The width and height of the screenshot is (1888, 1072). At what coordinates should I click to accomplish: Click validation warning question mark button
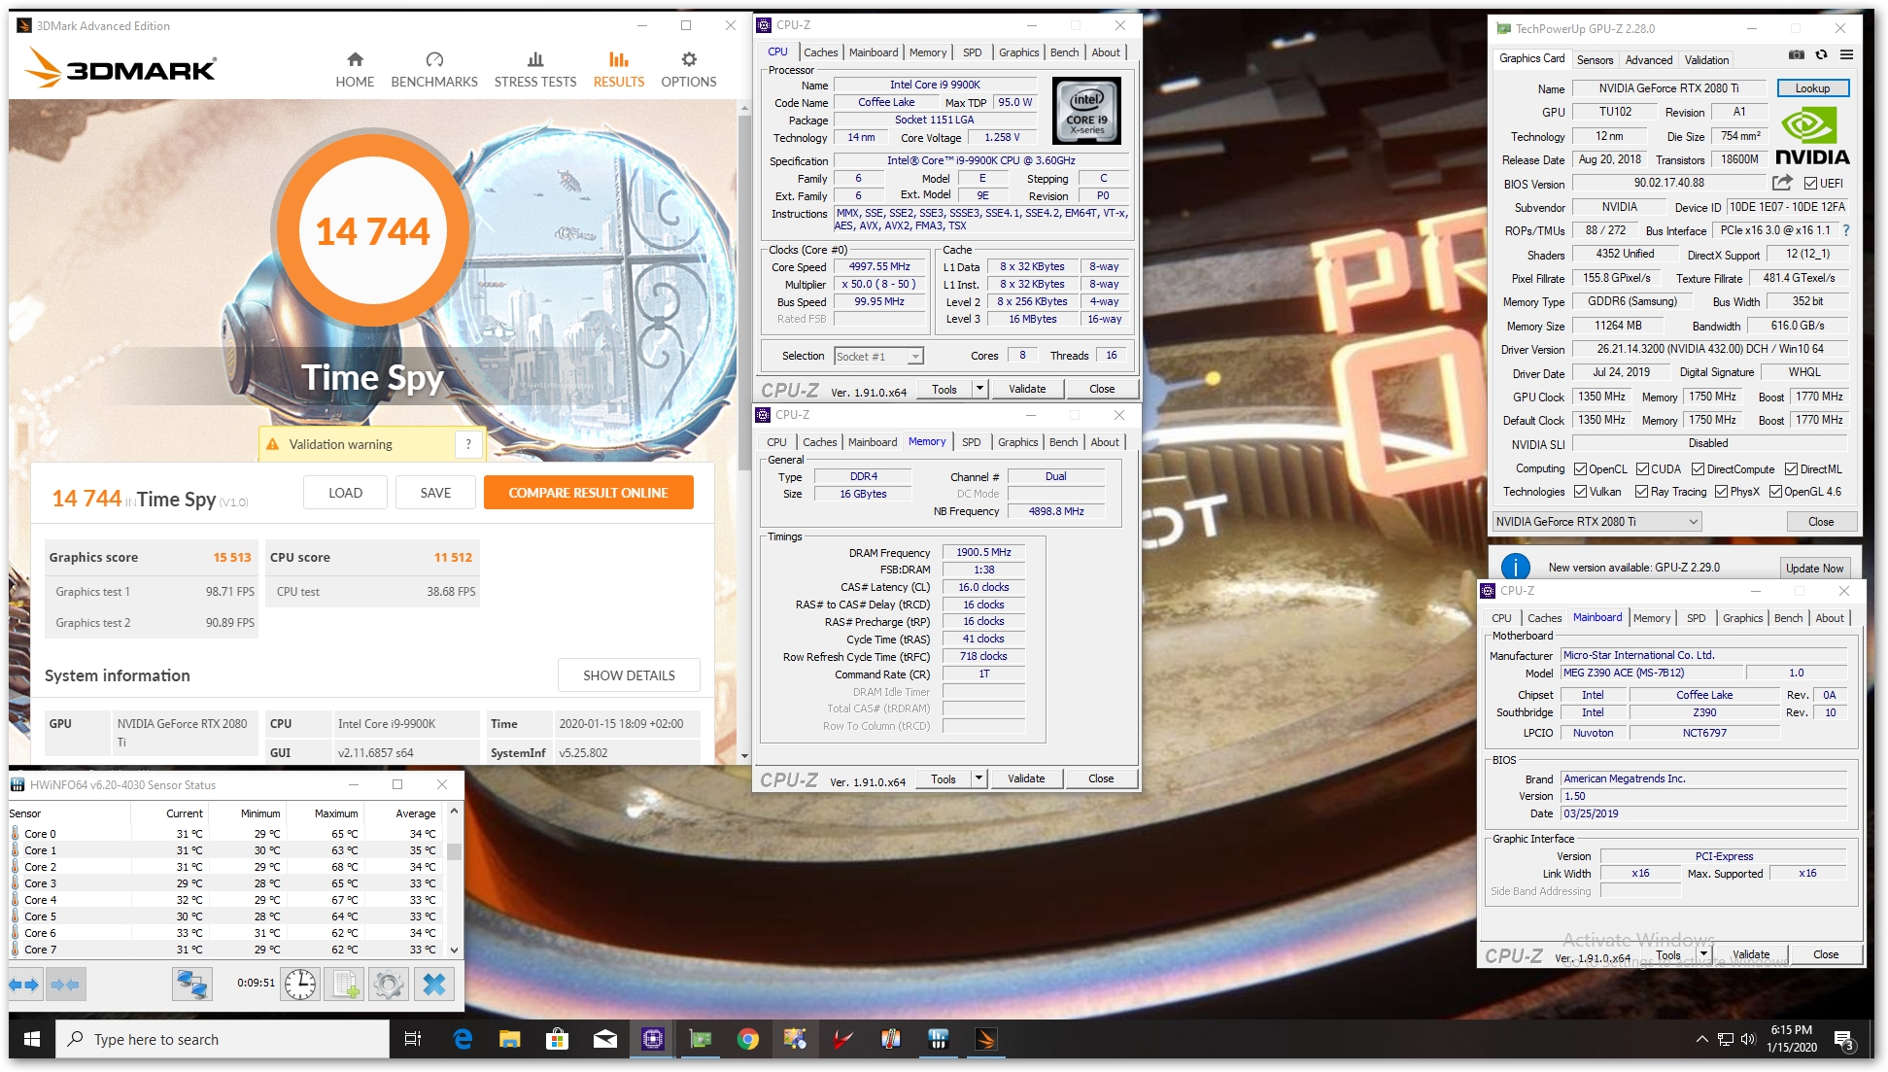point(468,444)
